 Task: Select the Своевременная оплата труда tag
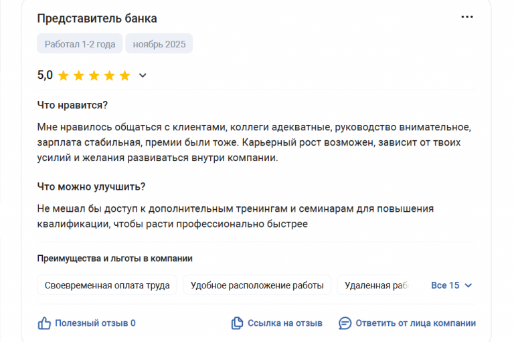click(x=107, y=285)
